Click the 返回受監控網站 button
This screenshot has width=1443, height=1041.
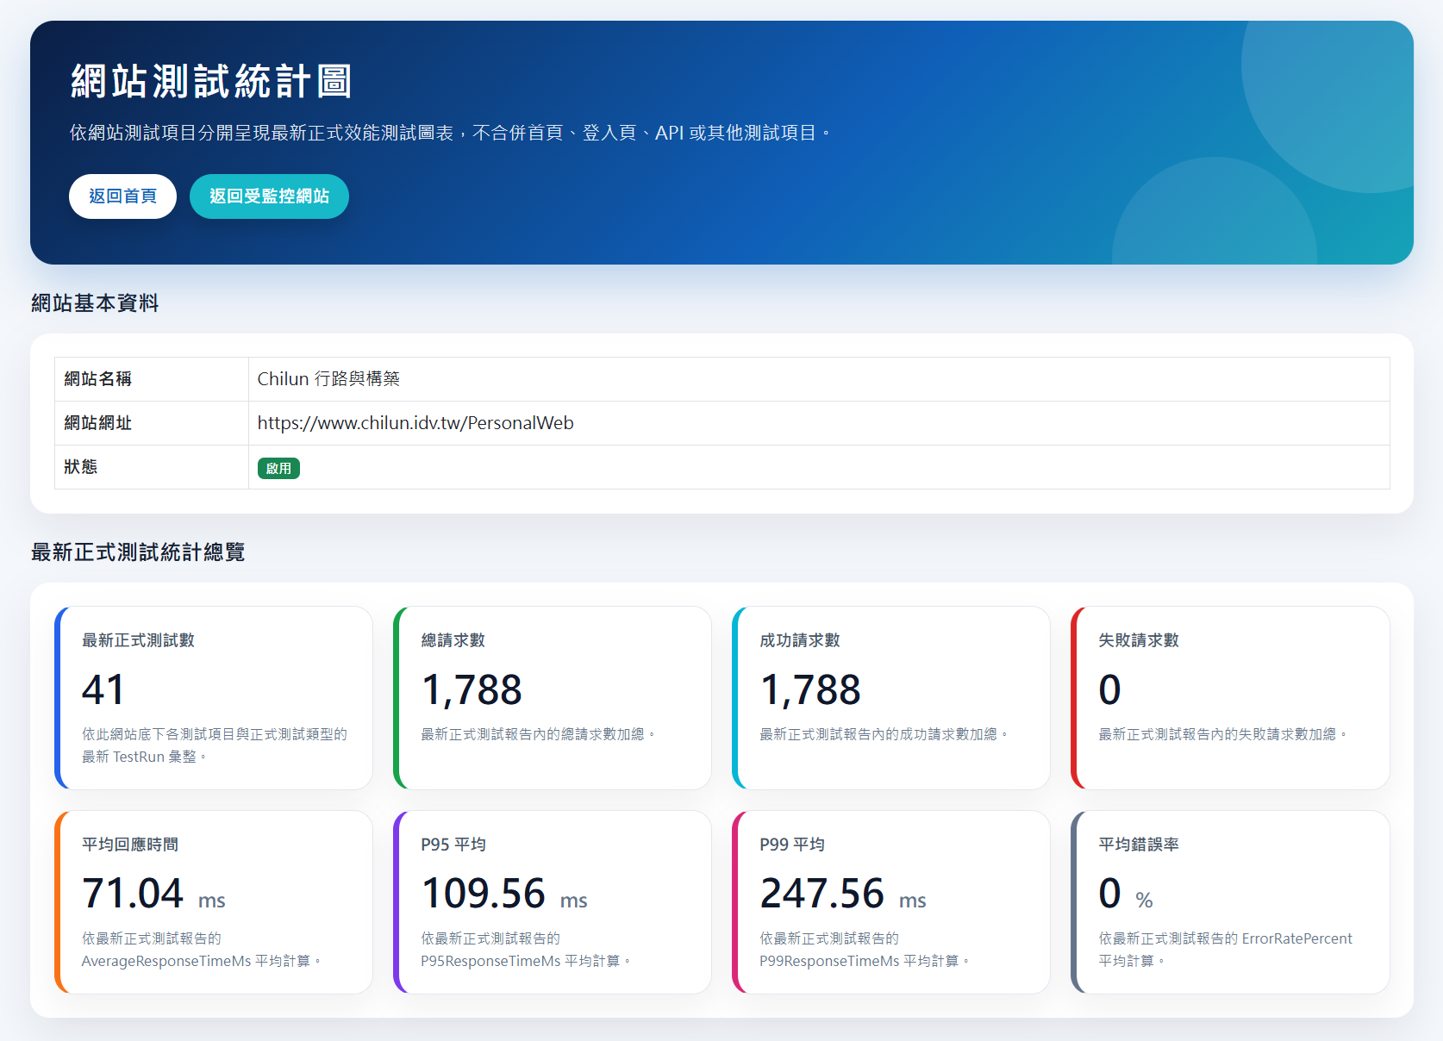[x=269, y=196]
